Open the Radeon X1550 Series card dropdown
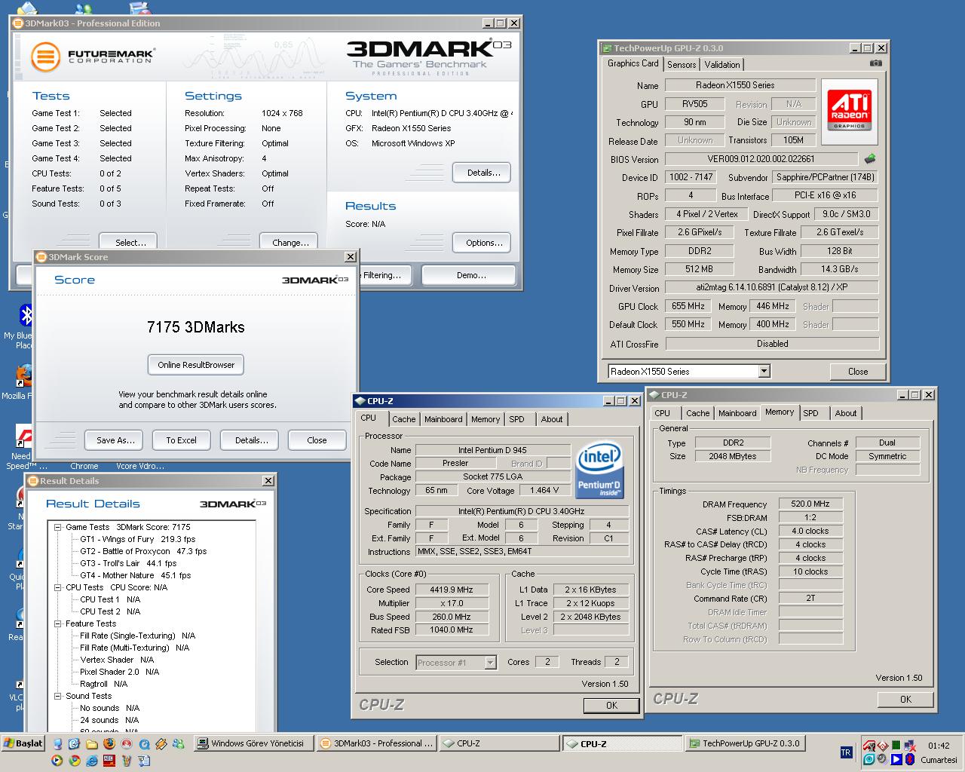This screenshot has width=965, height=772. tap(764, 371)
